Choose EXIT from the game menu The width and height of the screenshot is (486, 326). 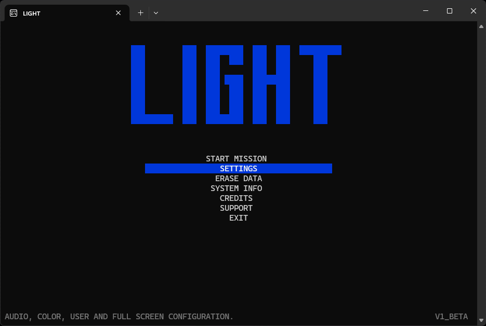point(239,218)
